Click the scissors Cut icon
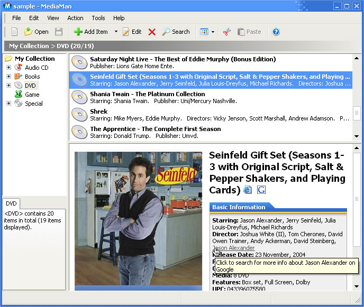This screenshot has height=307, width=364. (227, 32)
